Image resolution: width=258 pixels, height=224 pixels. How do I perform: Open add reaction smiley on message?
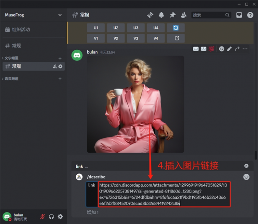222,49
